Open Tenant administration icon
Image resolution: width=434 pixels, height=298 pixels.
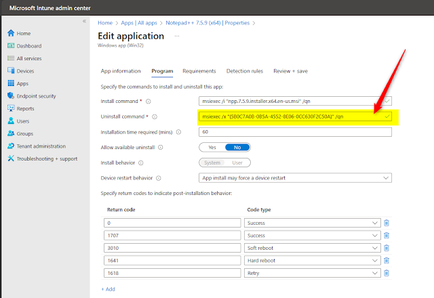pos(11,146)
